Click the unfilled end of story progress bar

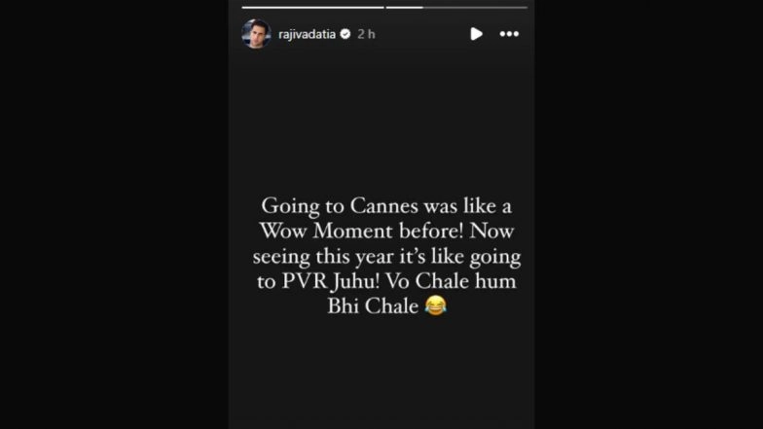pos(475,8)
